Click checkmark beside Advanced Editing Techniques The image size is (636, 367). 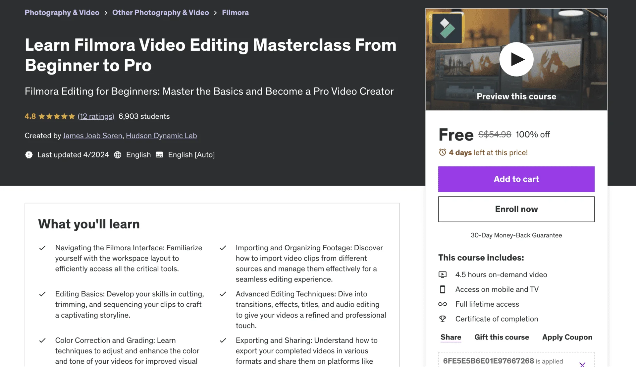pyautogui.click(x=223, y=294)
